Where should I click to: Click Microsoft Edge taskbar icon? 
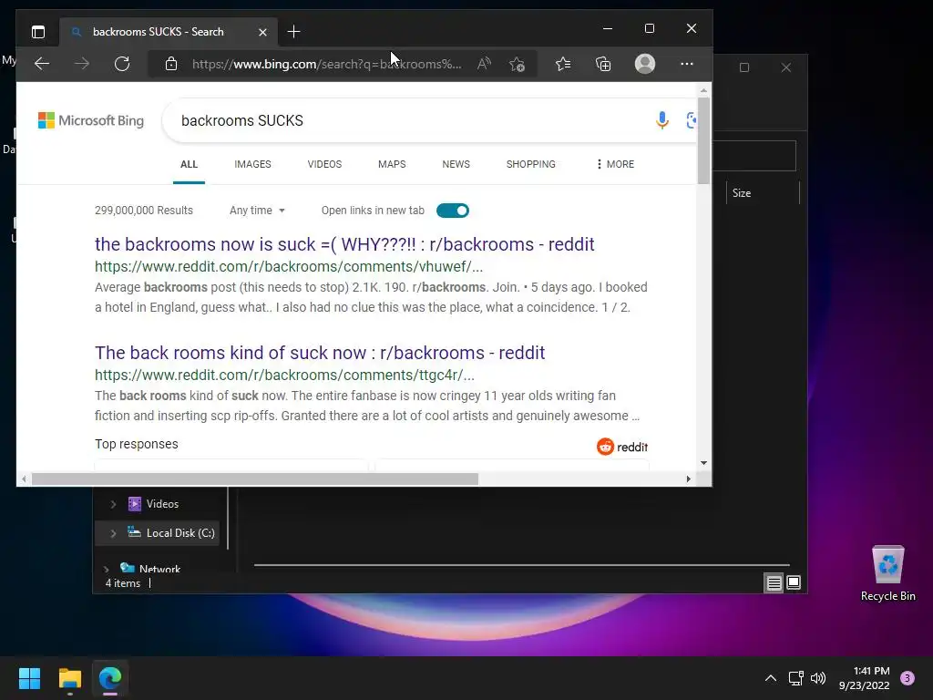tap(110, 678)
